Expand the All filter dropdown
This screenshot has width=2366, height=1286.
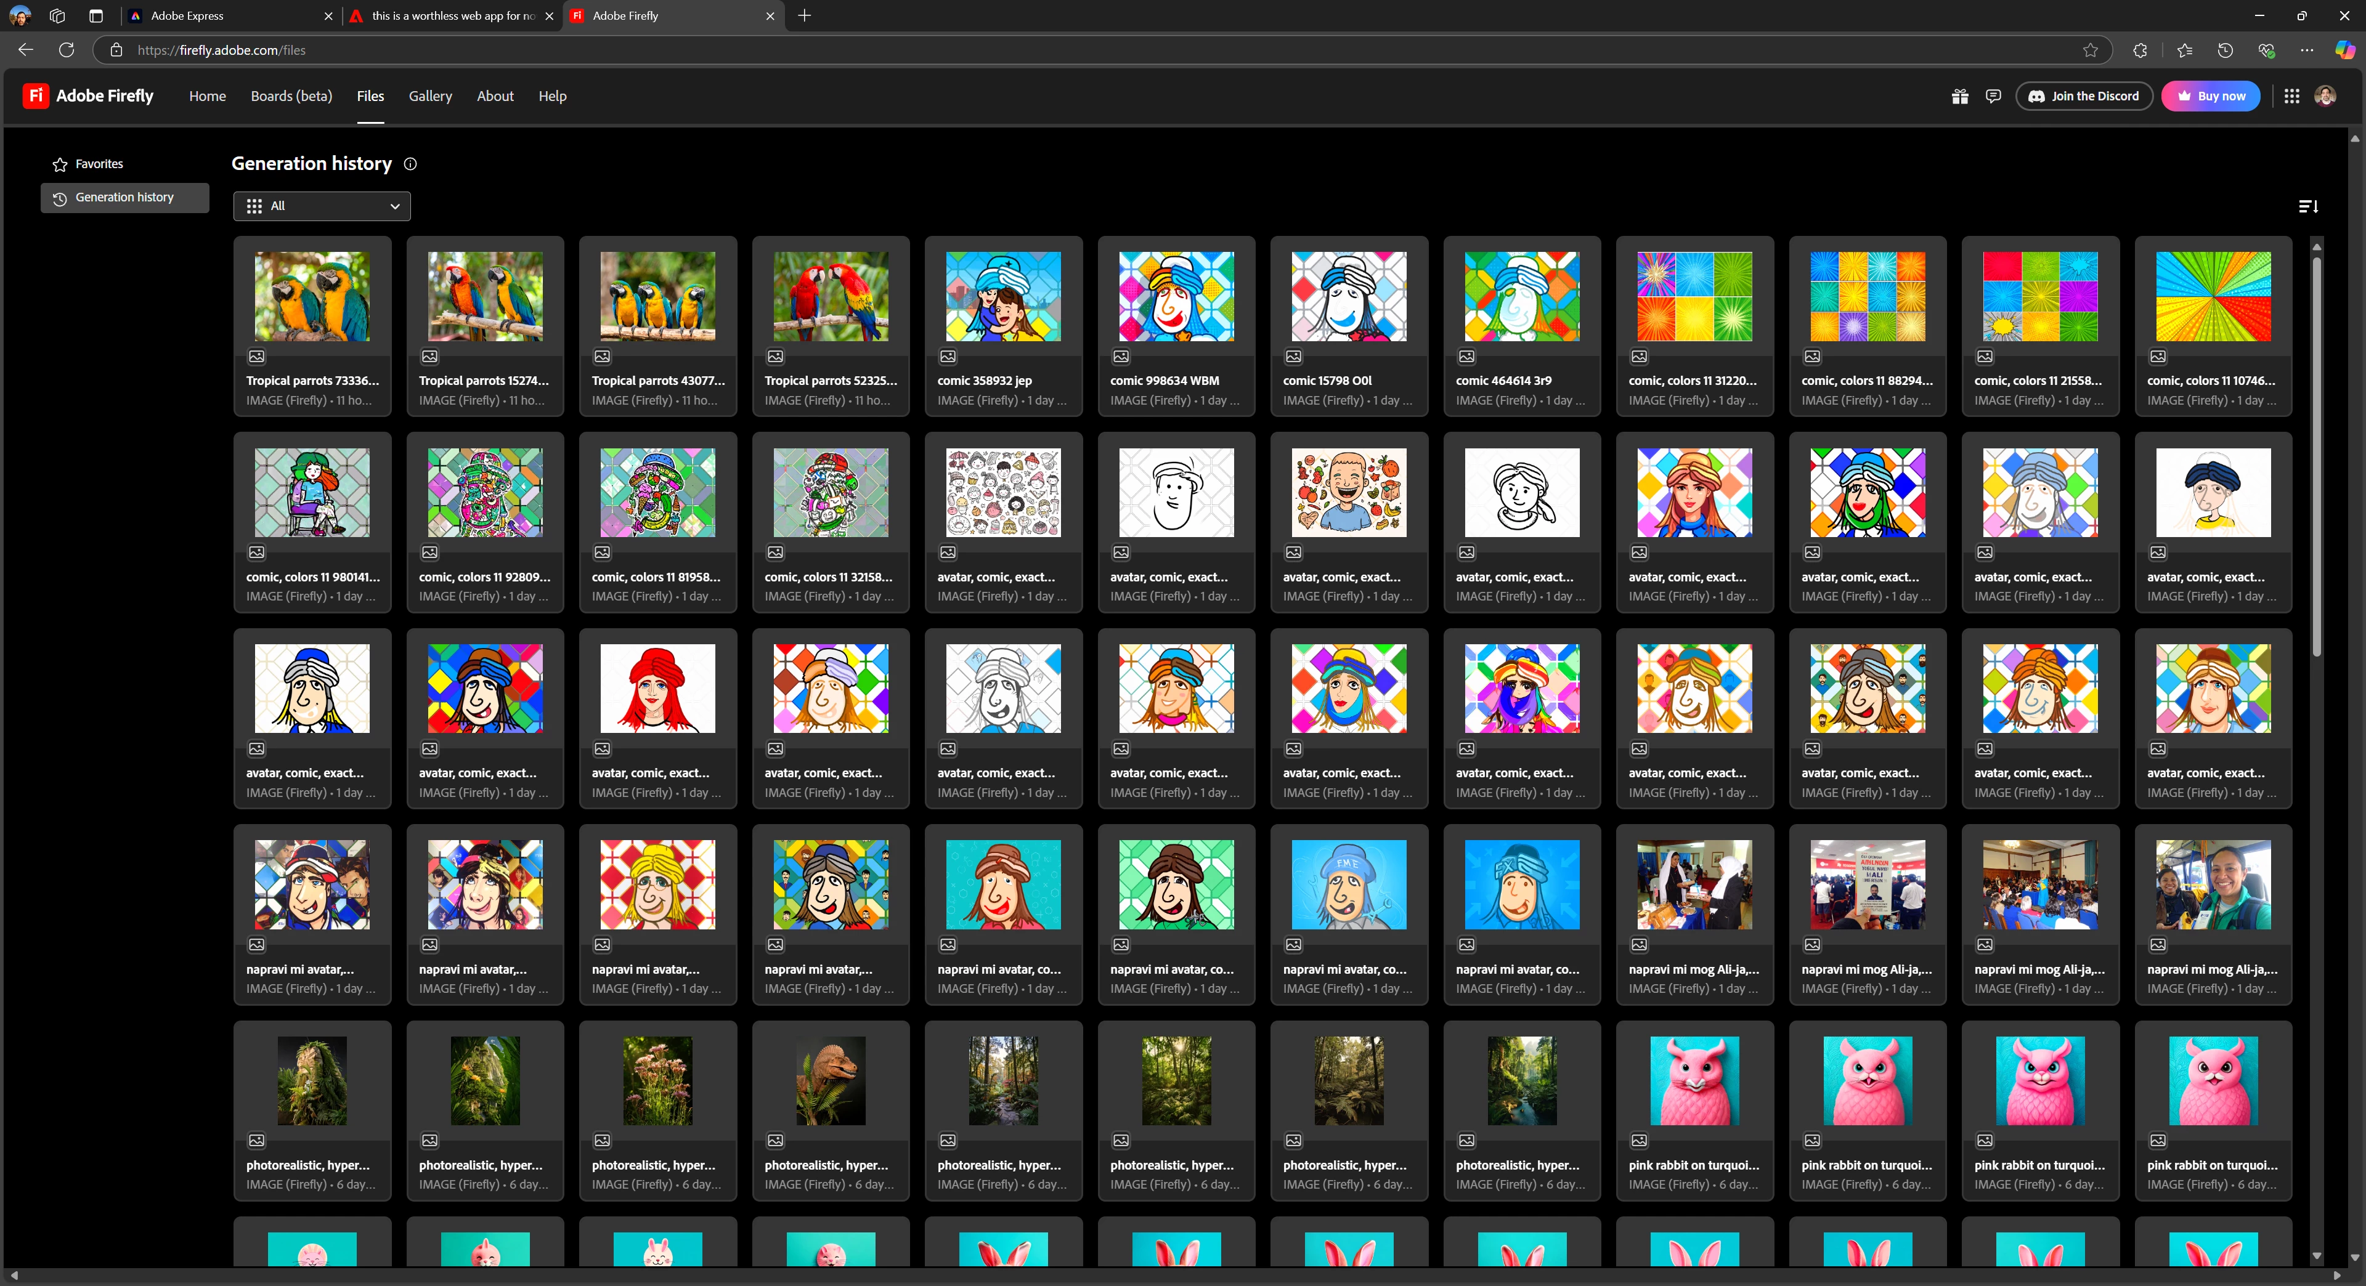tap(322, 206)
